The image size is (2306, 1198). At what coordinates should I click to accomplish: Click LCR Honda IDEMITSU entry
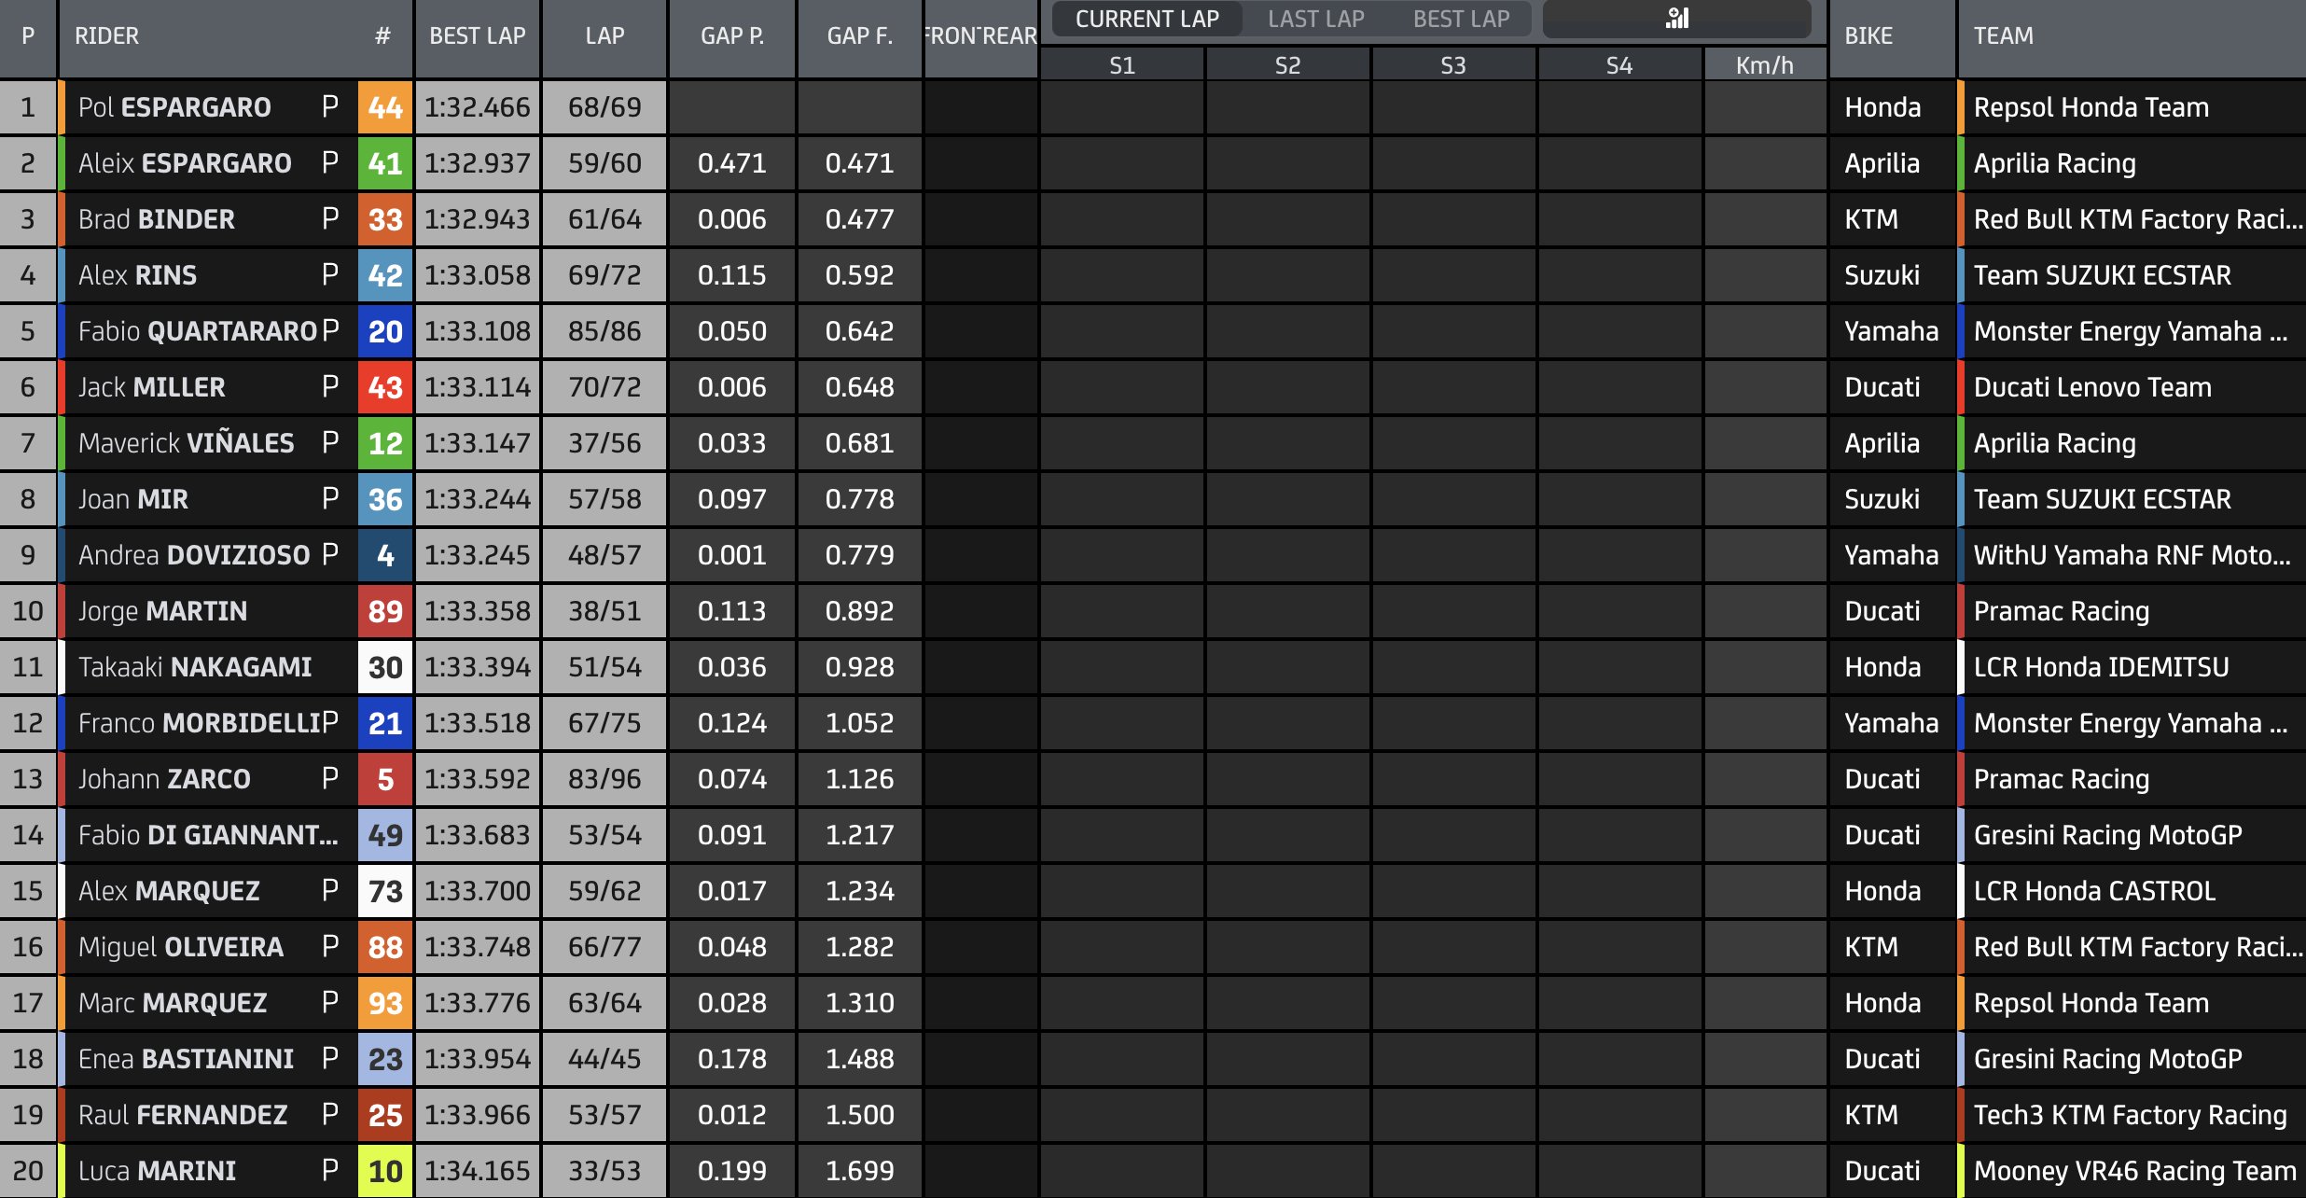pyautogui.click(x=2101, y=667)
